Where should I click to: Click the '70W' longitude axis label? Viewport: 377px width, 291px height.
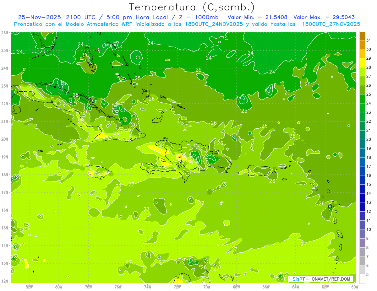207,287
